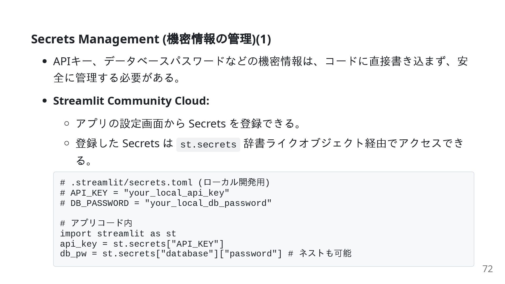
Task: Click the page number 72
Action: pos(487,269)
